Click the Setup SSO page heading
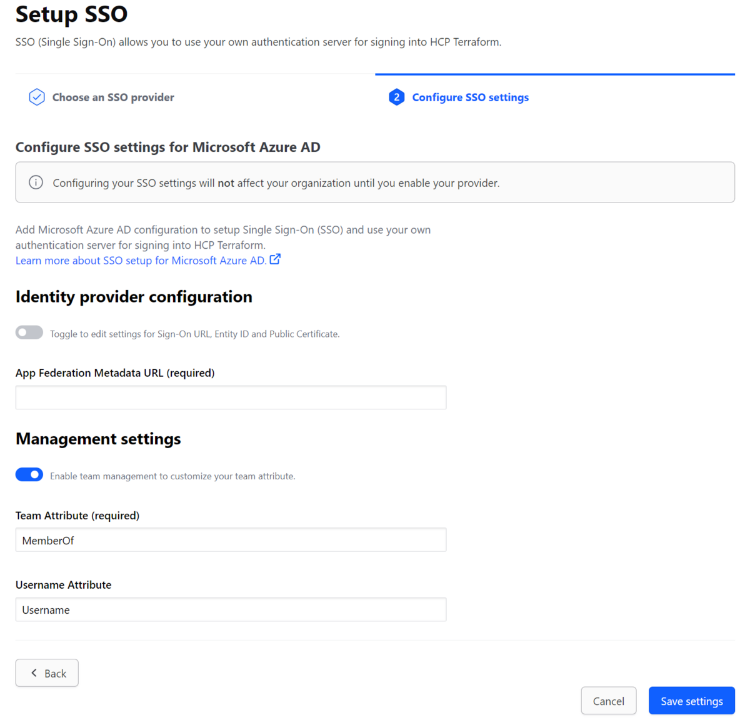The width and height of the screenshot is (750, 720). (x=71, y=14)
